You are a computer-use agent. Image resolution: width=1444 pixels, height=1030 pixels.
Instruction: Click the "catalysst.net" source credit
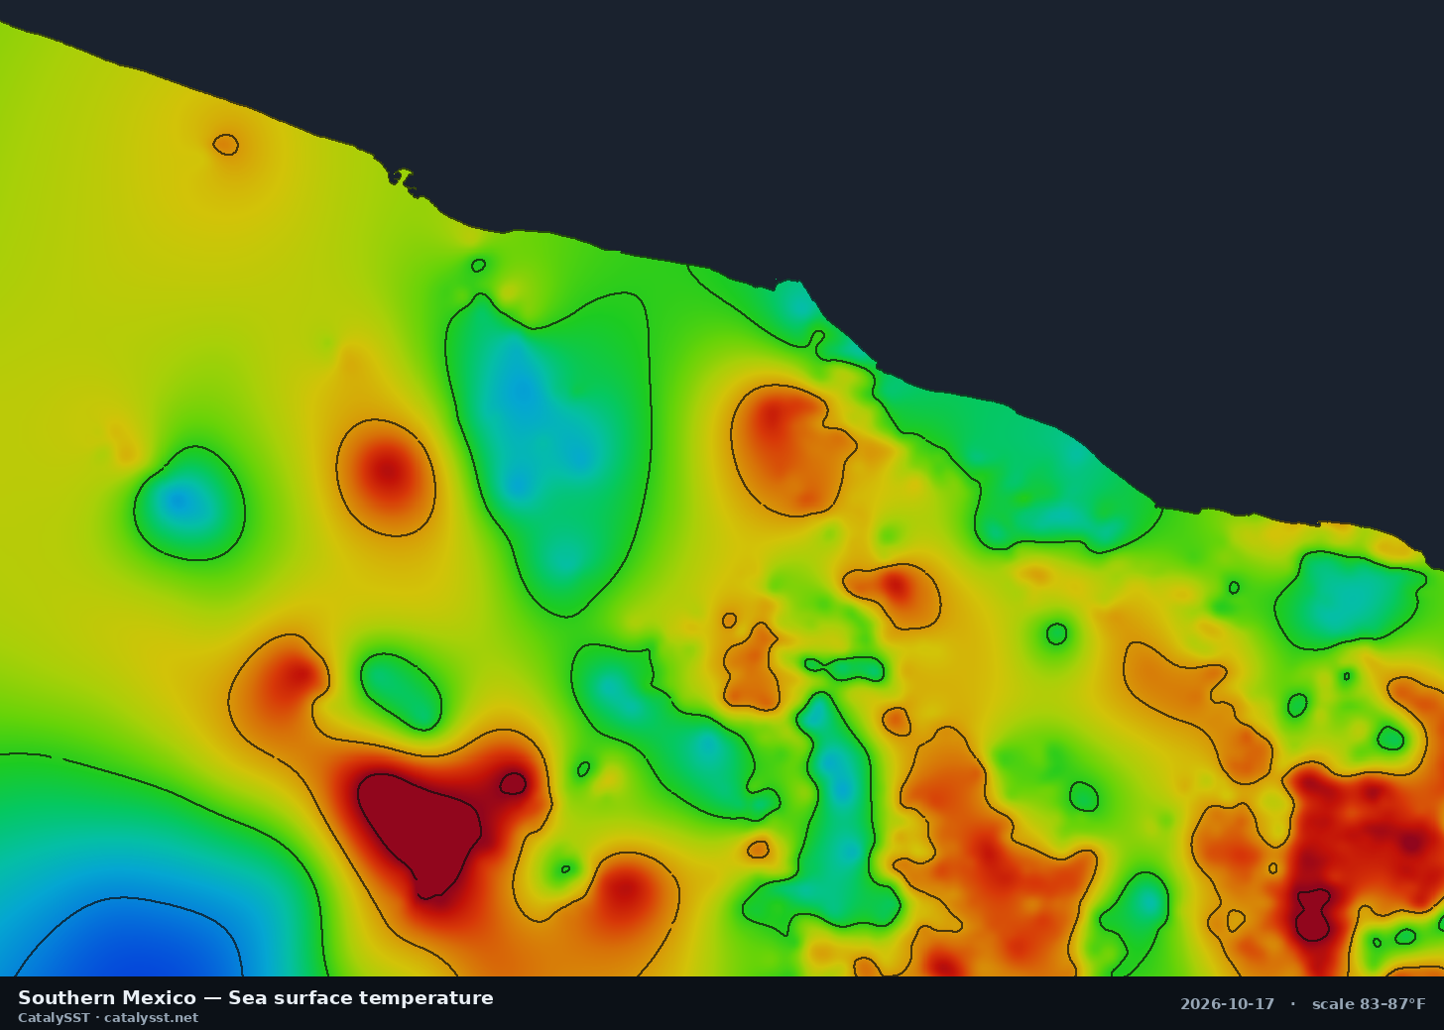[x=151, y=1018]
